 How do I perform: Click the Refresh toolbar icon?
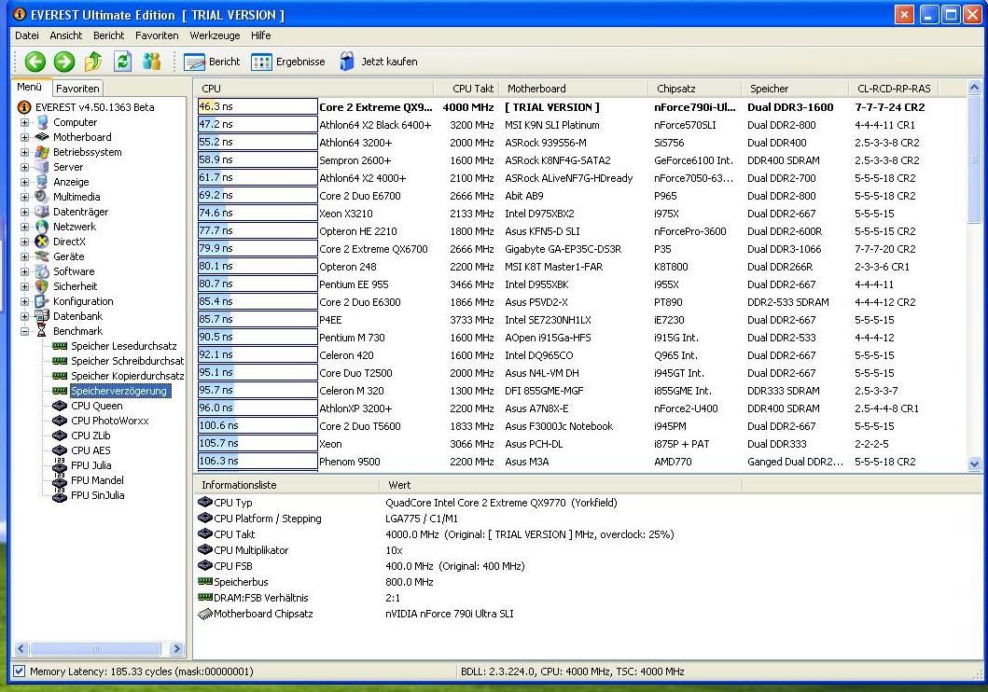click(122, 61)
